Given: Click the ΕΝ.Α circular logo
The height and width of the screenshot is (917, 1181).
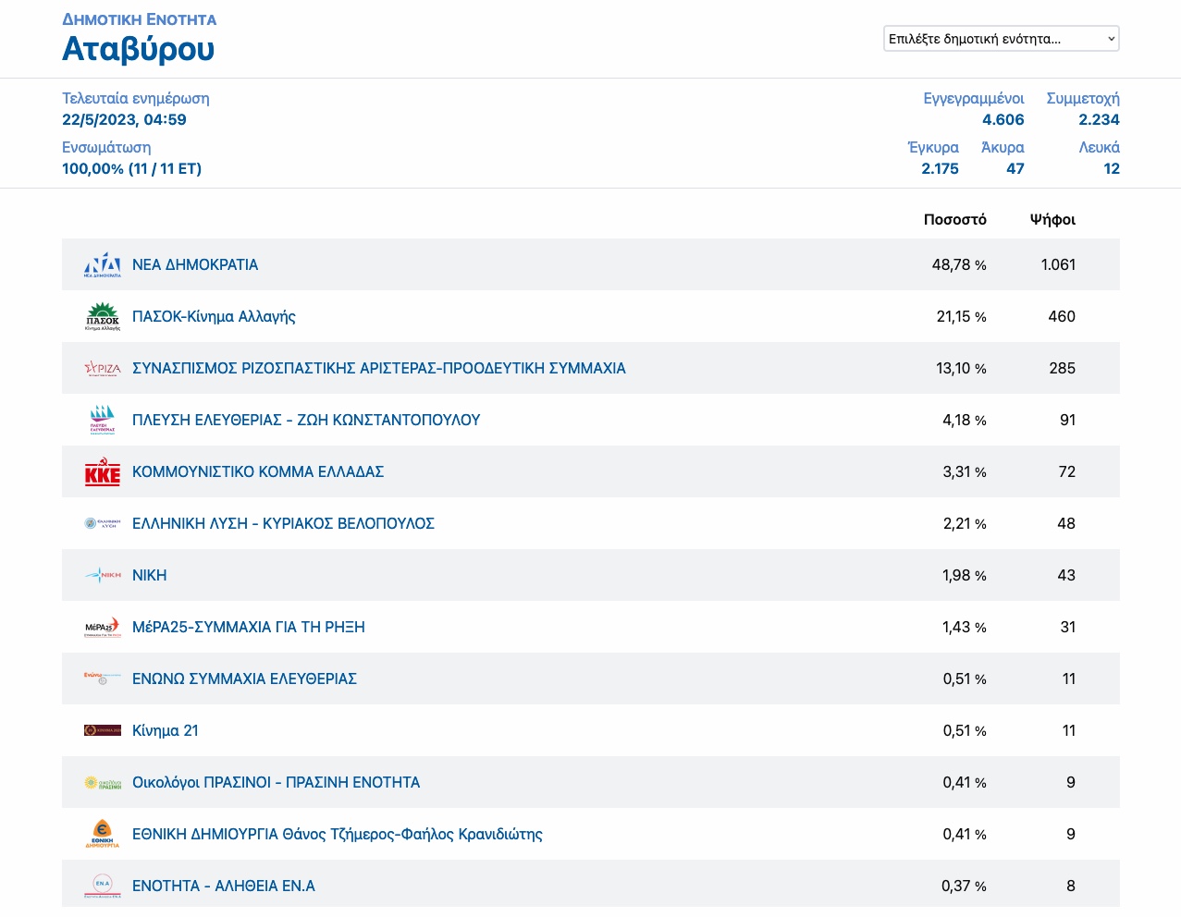Looking at the screenshot, I should (103, 886).
